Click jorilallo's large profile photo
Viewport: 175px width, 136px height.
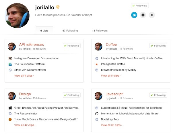(x=17, y=16)
